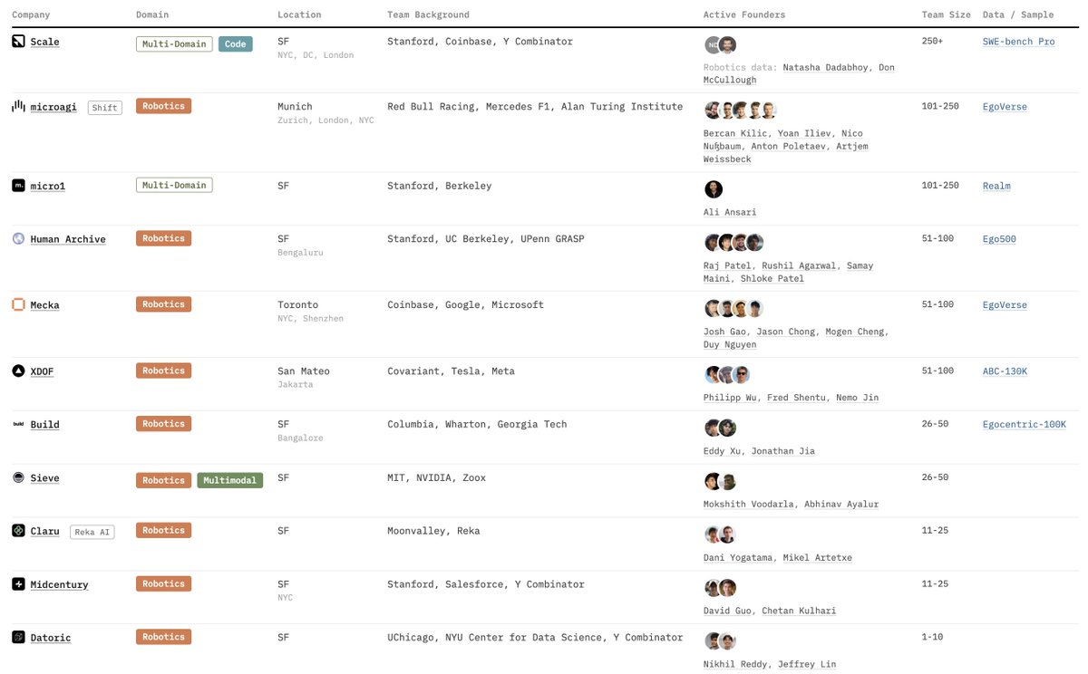
Task: Click the Human Archive globe logo
Action: pyautogui.click(x=18, y=239)
